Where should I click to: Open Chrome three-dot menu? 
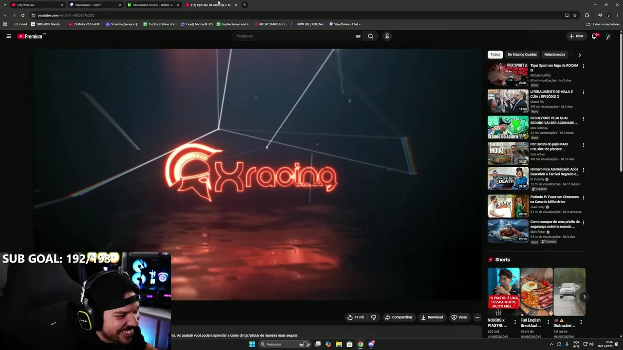point(618,15)
